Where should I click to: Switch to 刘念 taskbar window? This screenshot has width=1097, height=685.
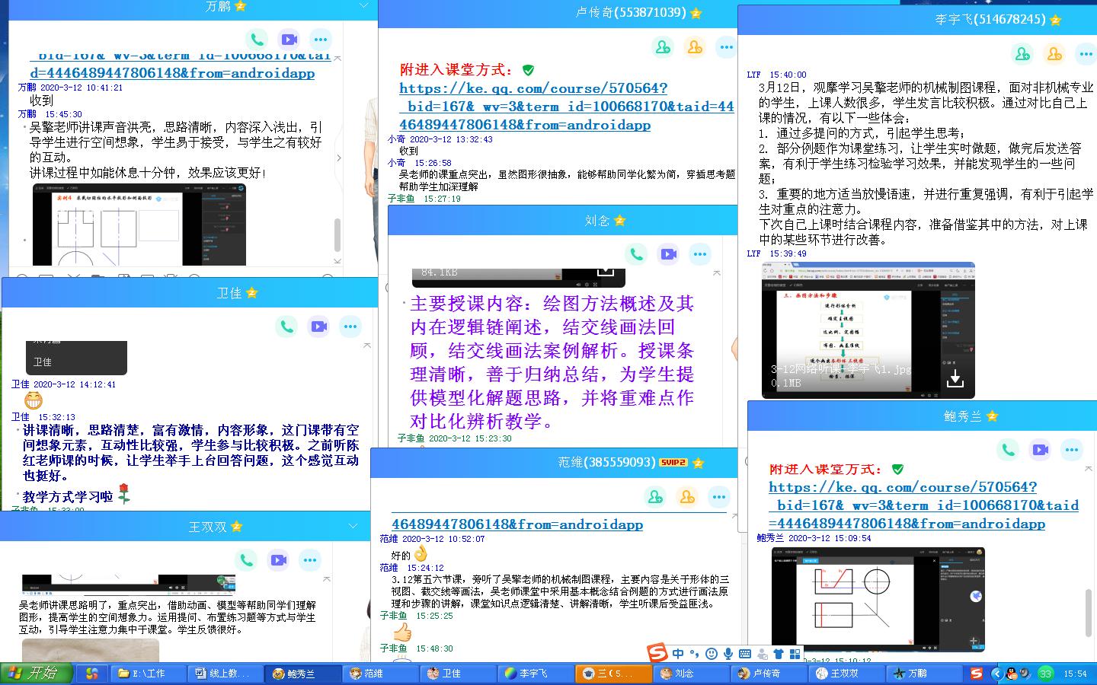(690, 674)
